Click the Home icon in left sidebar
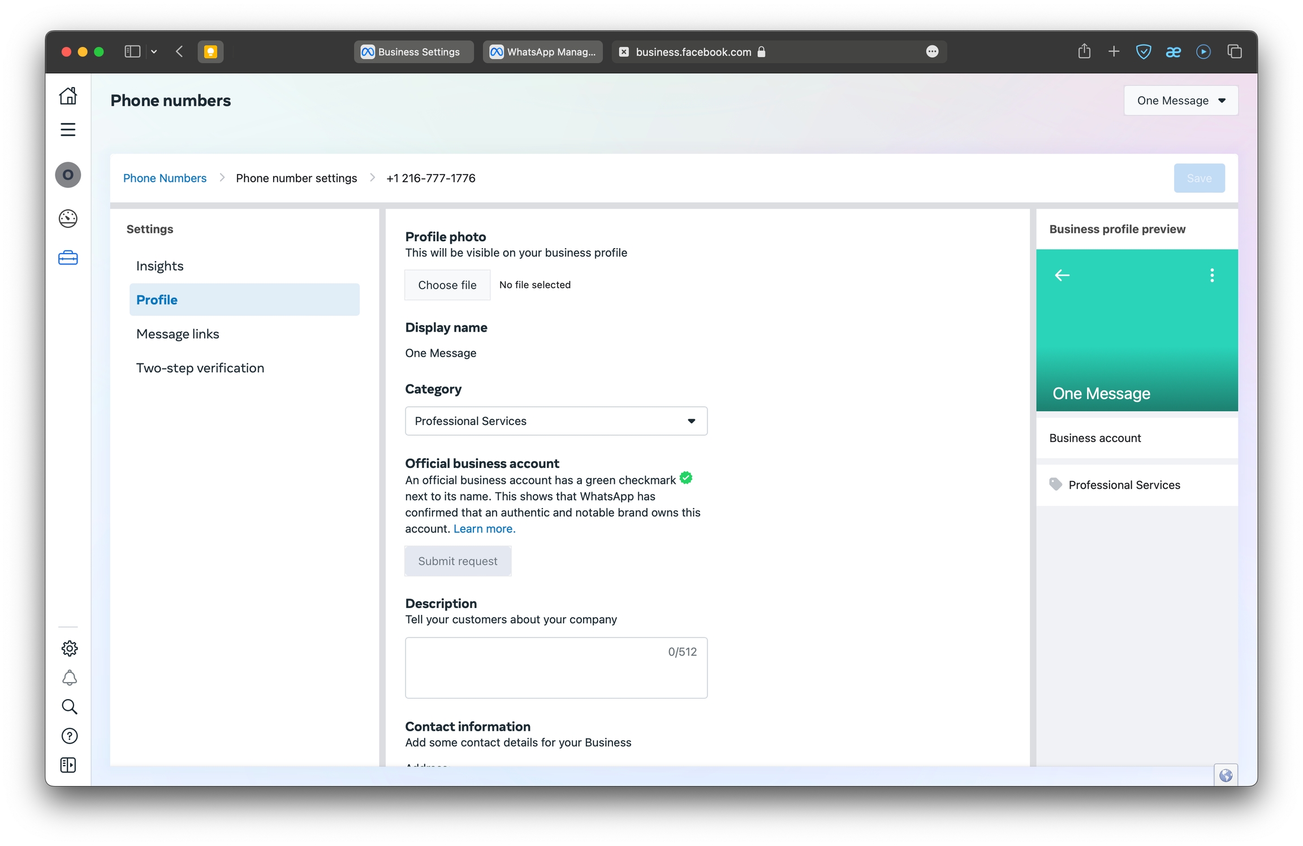The height and width of the screenshot is (846, 1303). [68, 96]
